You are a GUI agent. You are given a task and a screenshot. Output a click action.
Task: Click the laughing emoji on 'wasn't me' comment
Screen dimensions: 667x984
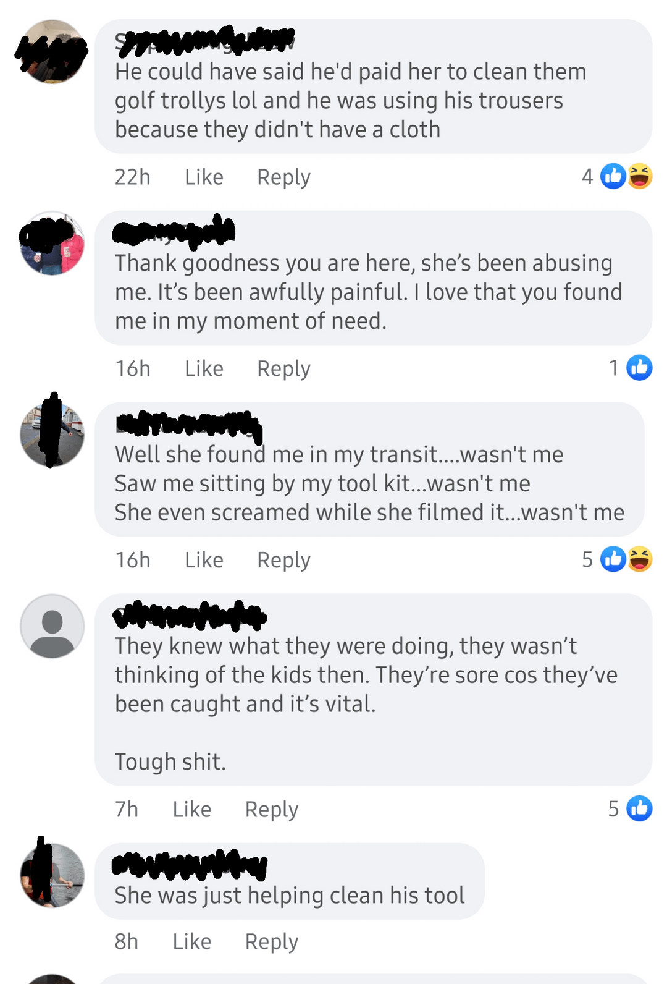640,560
